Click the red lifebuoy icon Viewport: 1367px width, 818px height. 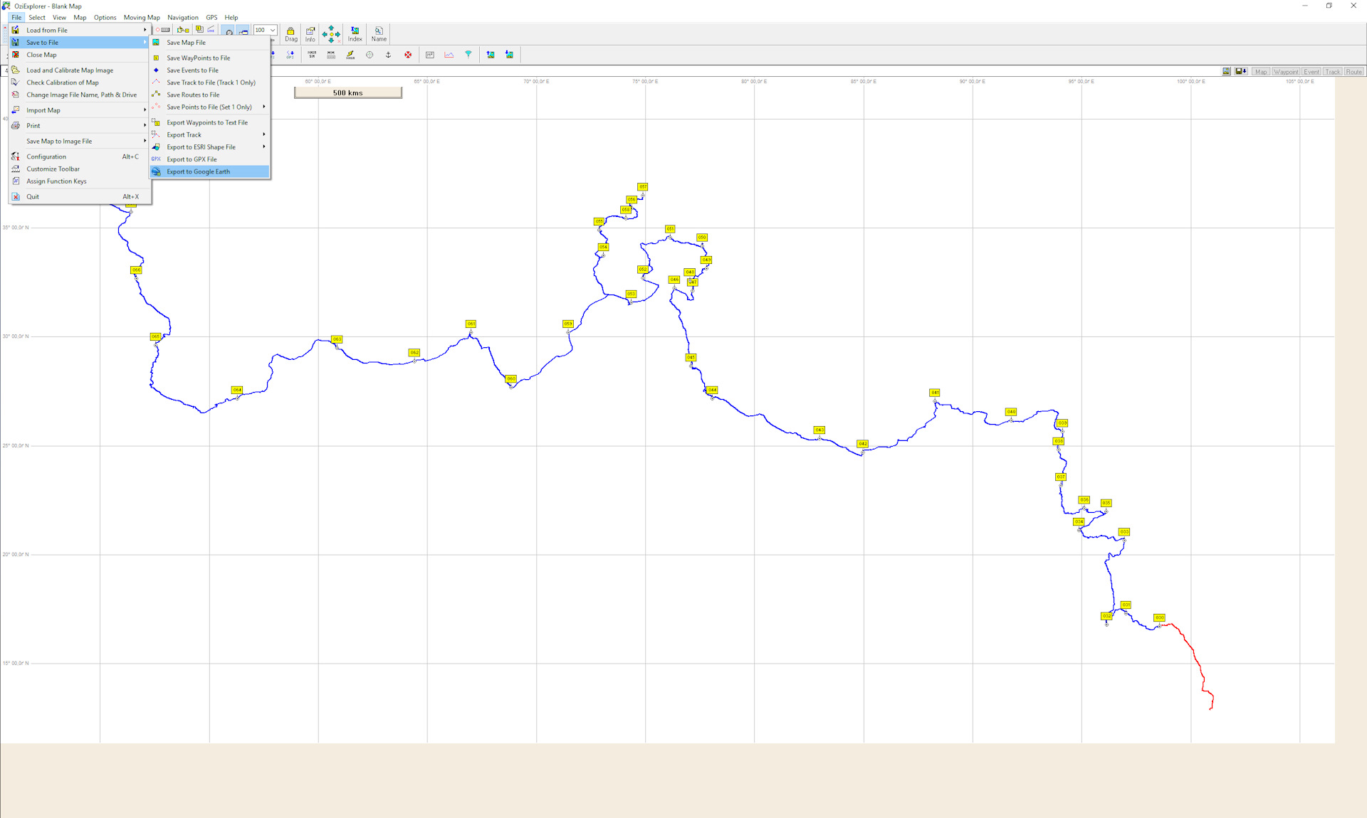coord(408,55)
